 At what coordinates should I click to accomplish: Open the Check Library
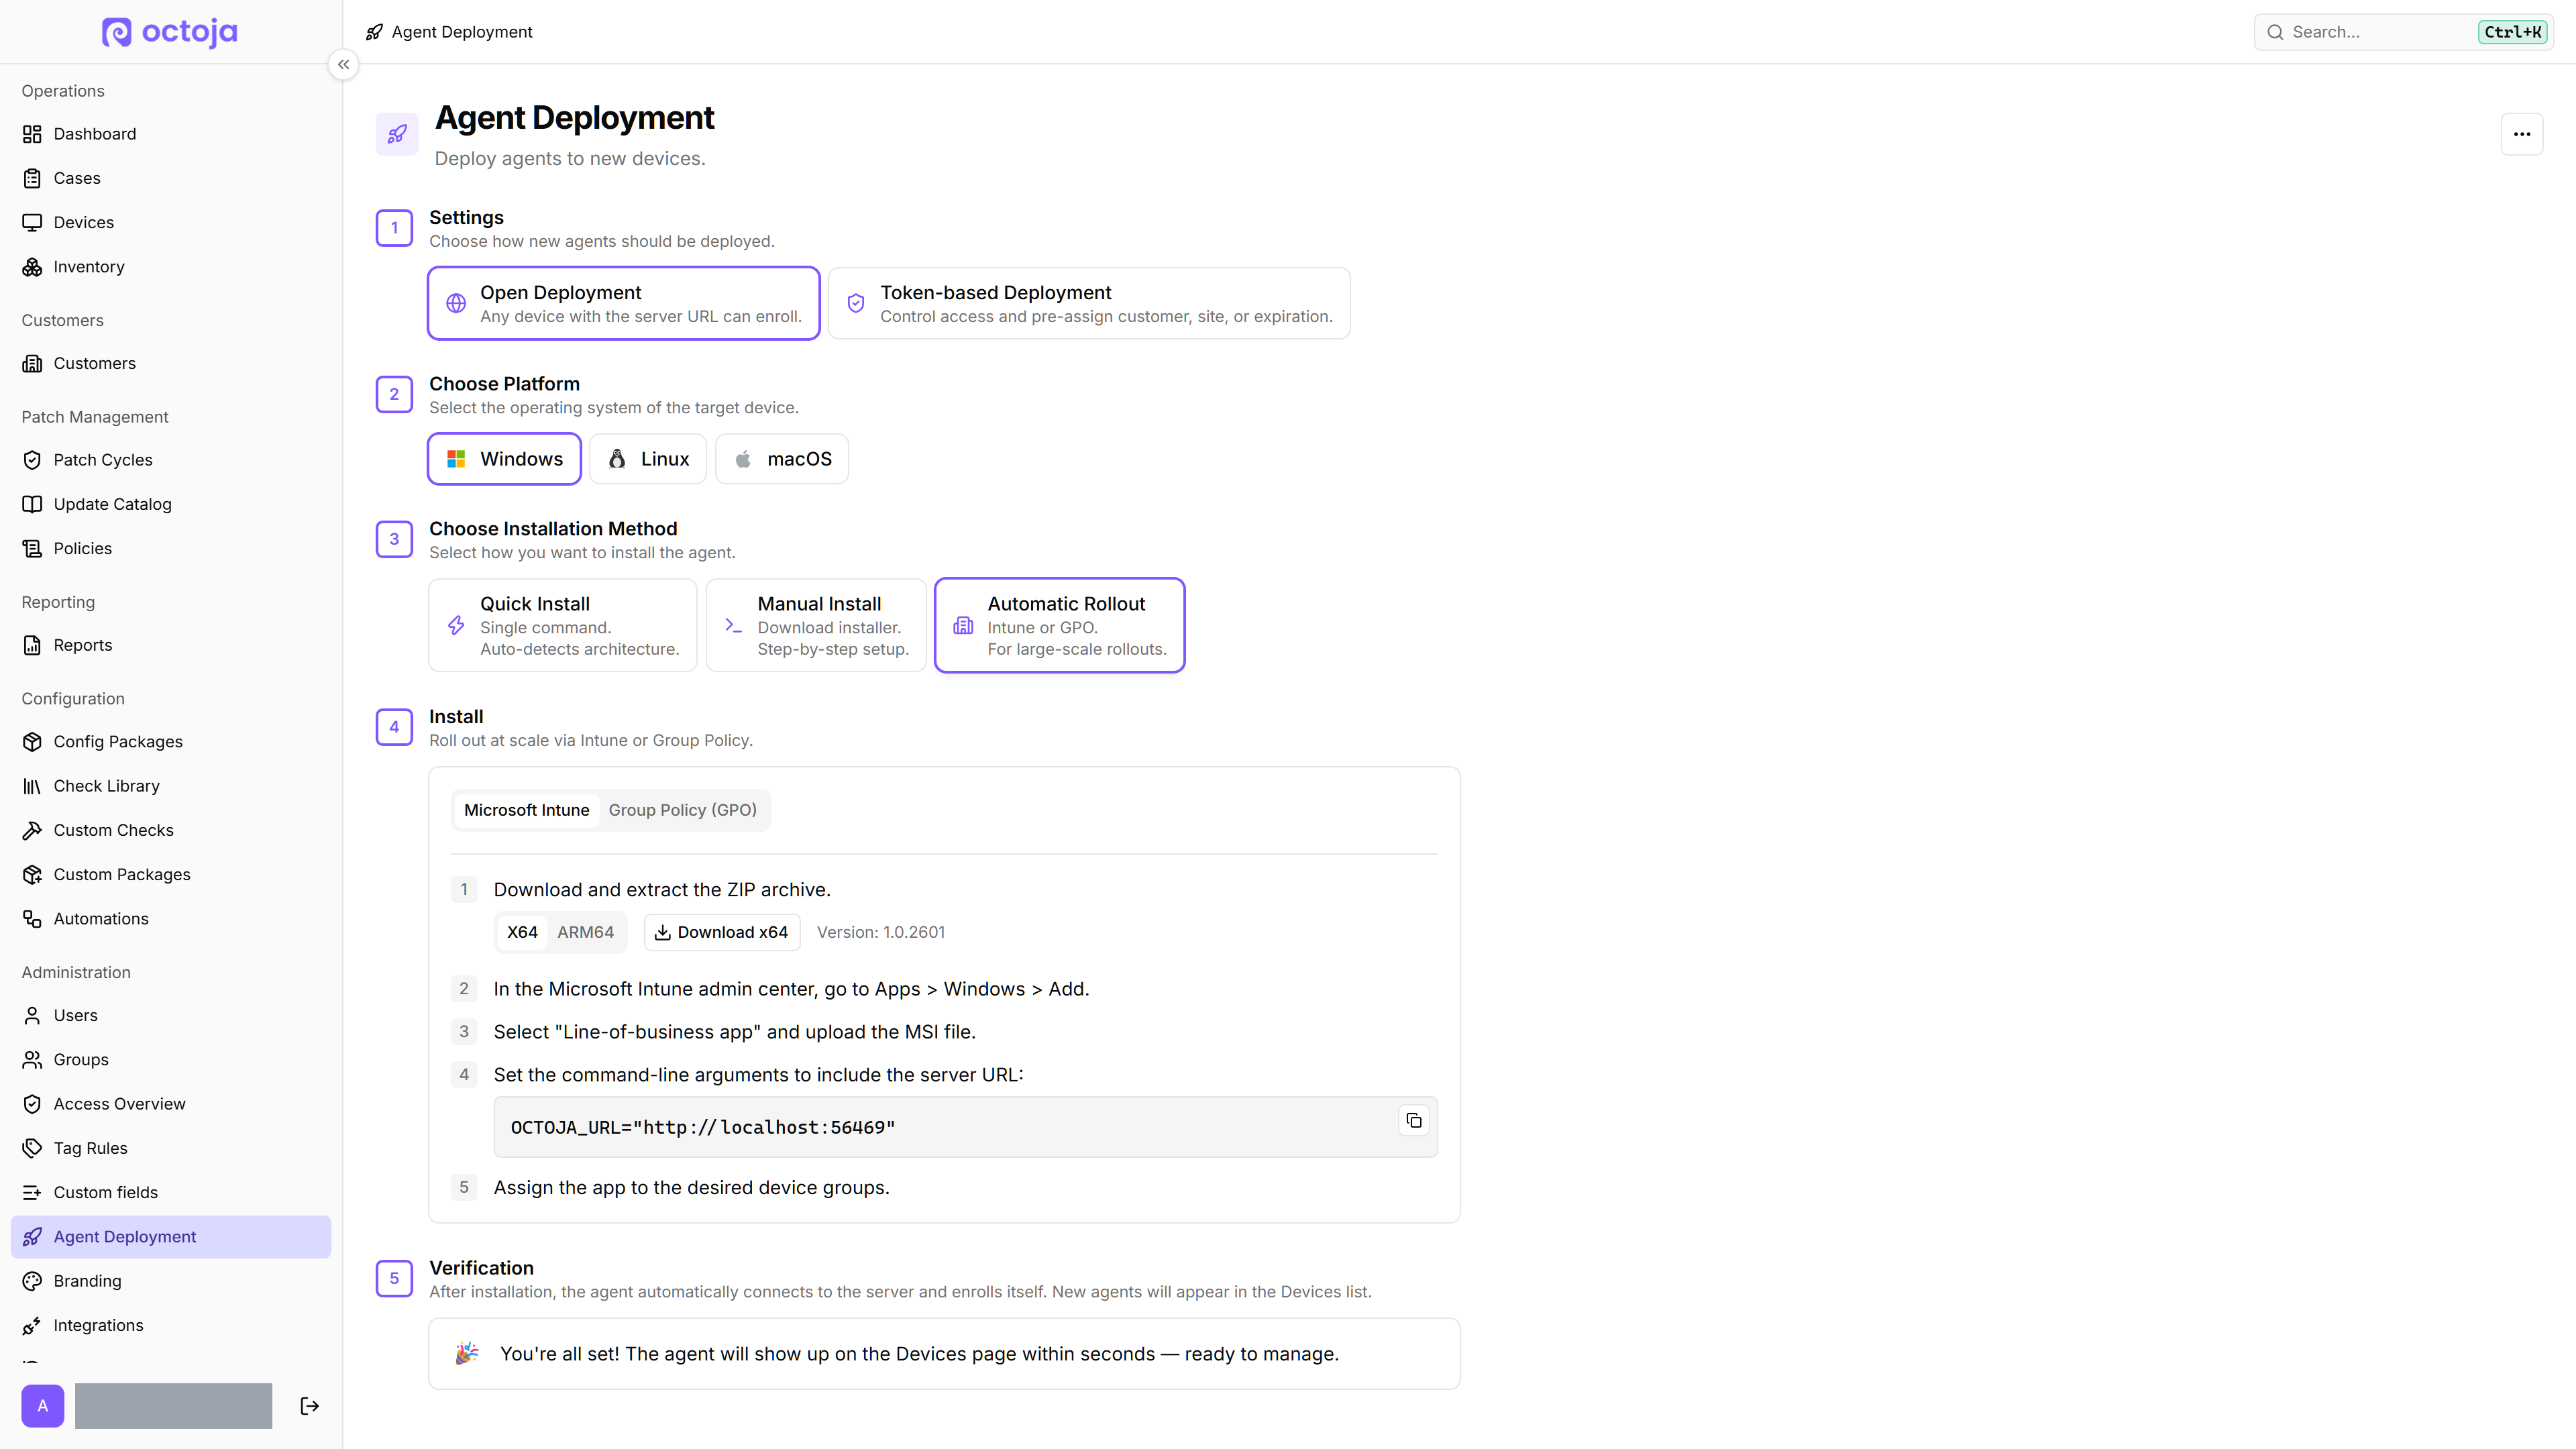coord(171,786)
